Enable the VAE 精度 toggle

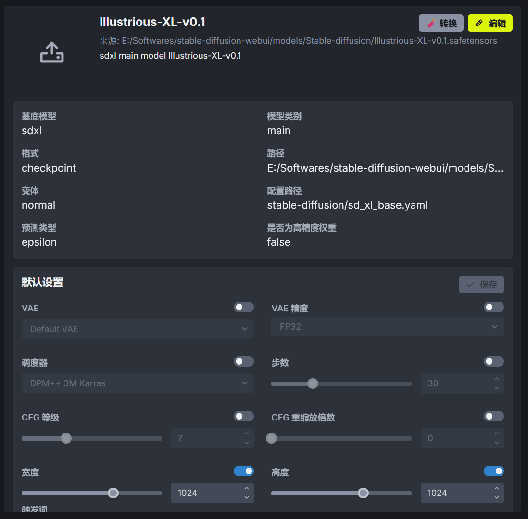(x=493, y=307)
